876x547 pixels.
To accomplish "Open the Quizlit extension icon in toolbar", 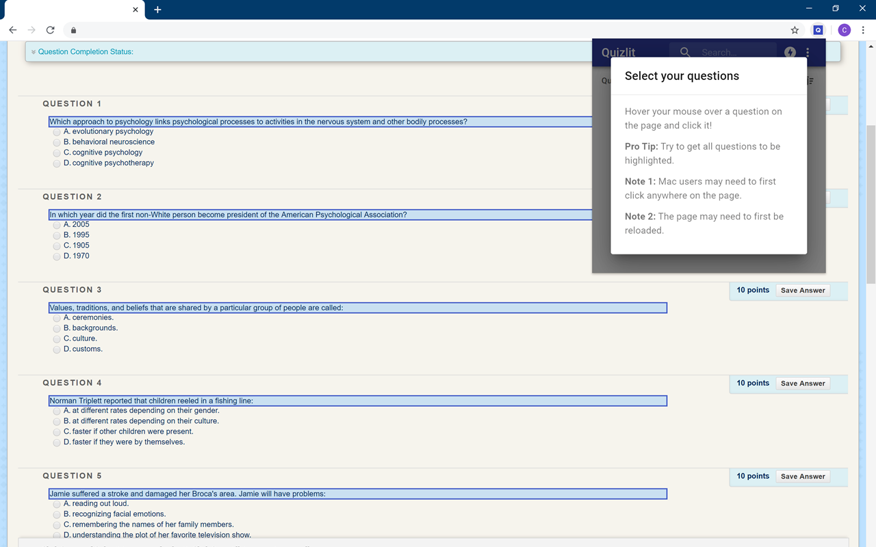I will click(818, 30).
